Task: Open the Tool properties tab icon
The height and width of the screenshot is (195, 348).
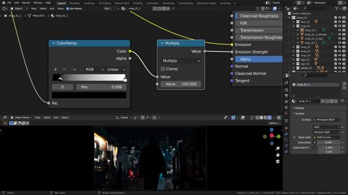Action: [x=287, y=82]
